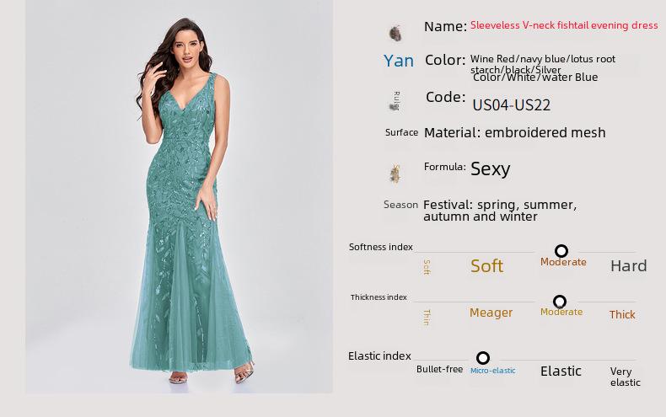Choose Thick on the thickness scale
This screenshot has width=666, height=417.
pyautogui.click(x=622, y=315)
